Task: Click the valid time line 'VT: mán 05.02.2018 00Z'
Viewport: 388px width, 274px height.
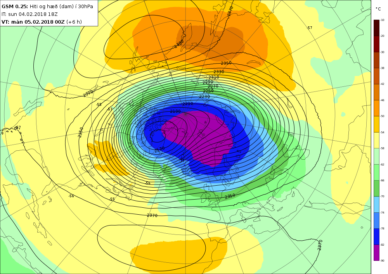Action: click(x=33, y=22)
